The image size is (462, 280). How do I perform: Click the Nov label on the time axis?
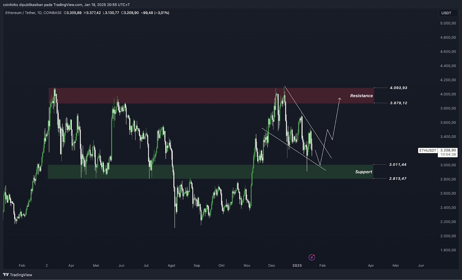pyautogui.click(x=247, y=265)
